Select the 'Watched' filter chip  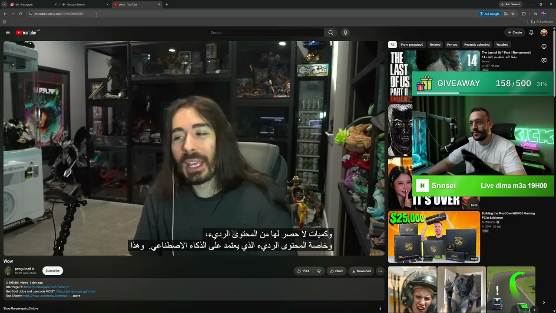pos(502,45)
